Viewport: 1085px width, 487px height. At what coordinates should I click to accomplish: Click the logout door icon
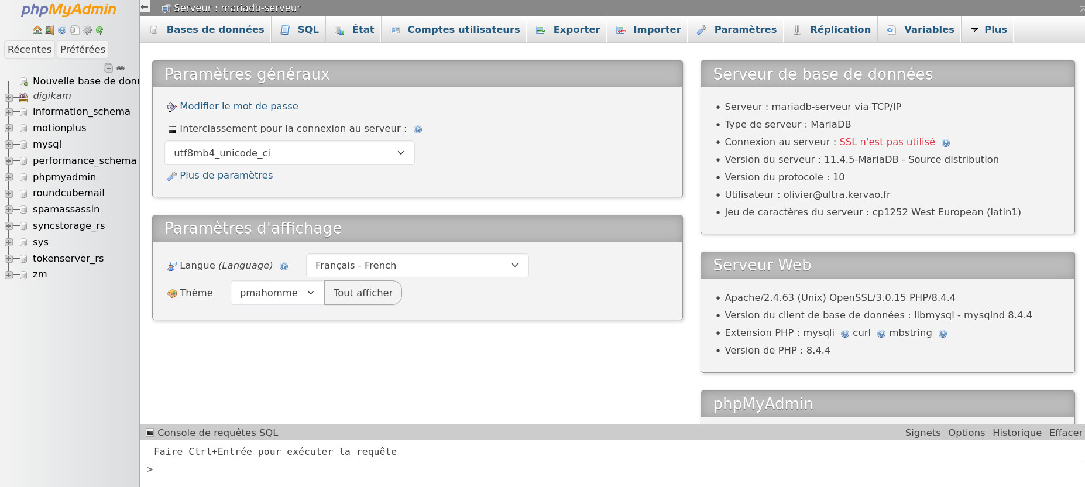coord(50,30)
